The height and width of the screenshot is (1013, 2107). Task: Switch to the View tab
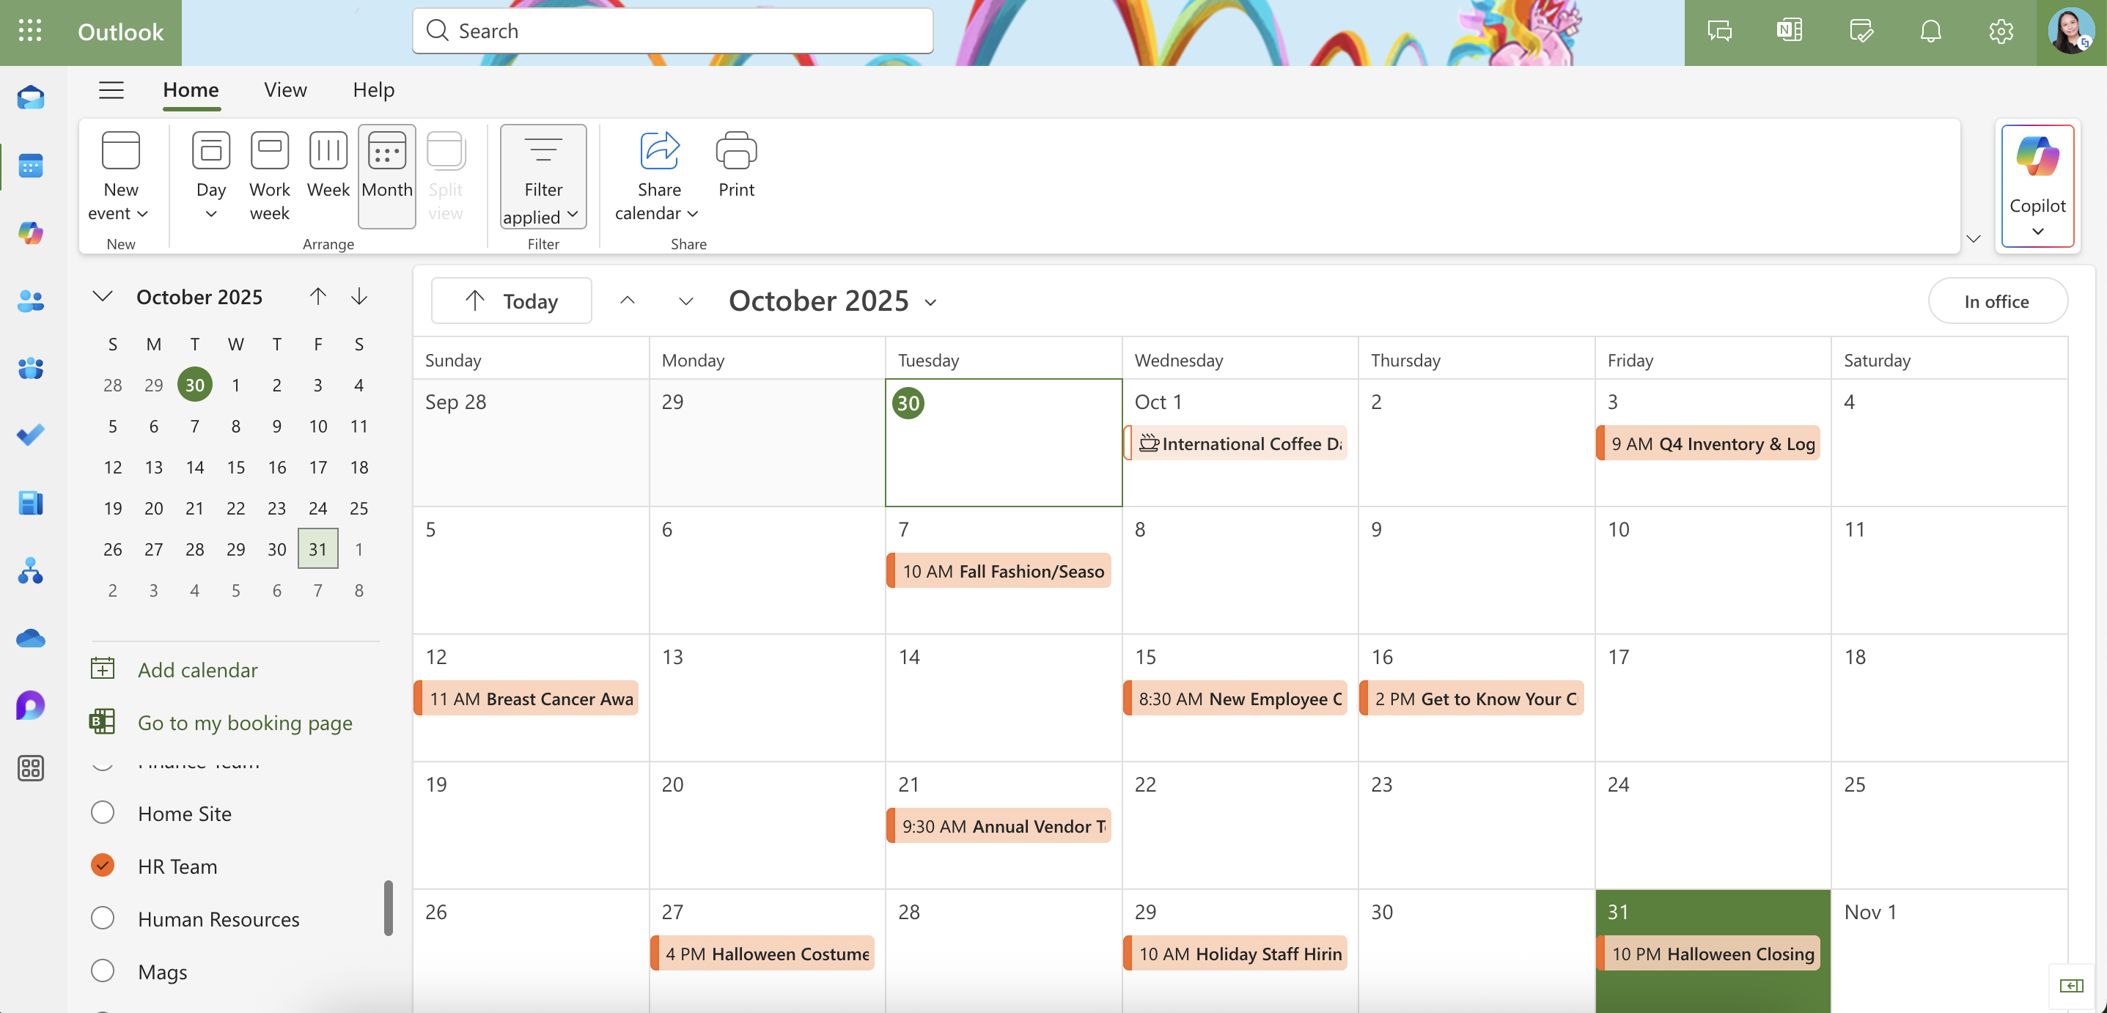point(284,89)
